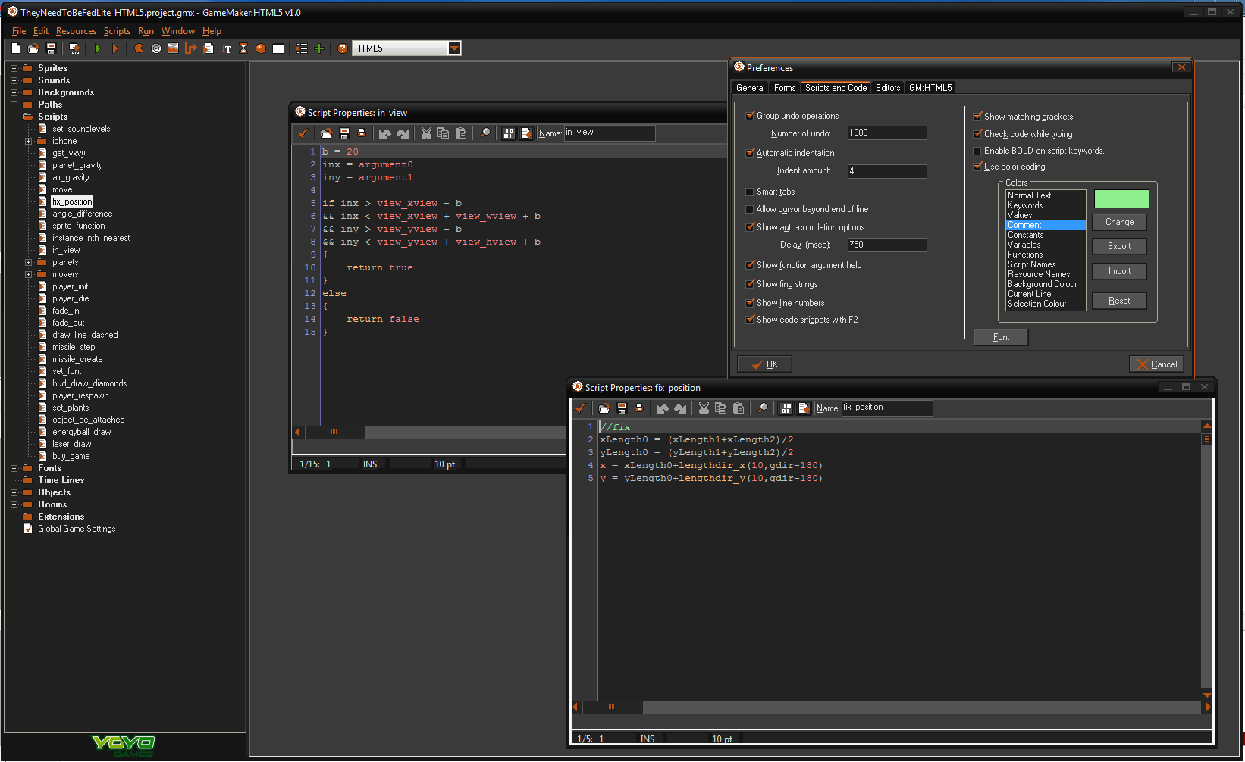Click the Open project icon in main toolbar

(33, 48)
